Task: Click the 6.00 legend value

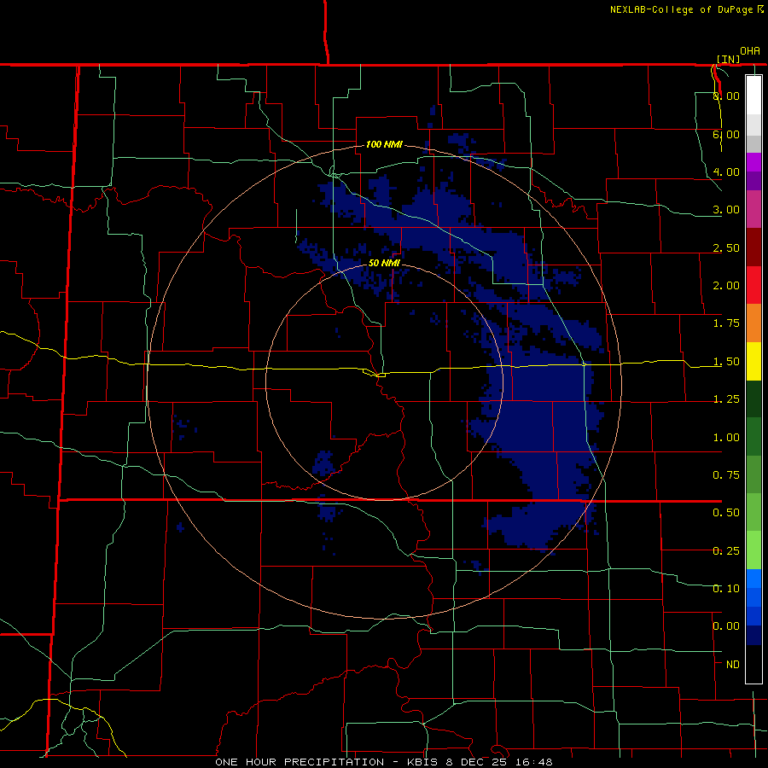Action: pos(726,134)
